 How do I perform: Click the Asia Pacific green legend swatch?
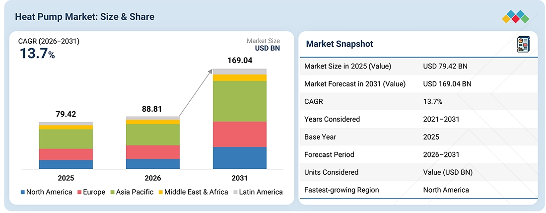point(112,192)
